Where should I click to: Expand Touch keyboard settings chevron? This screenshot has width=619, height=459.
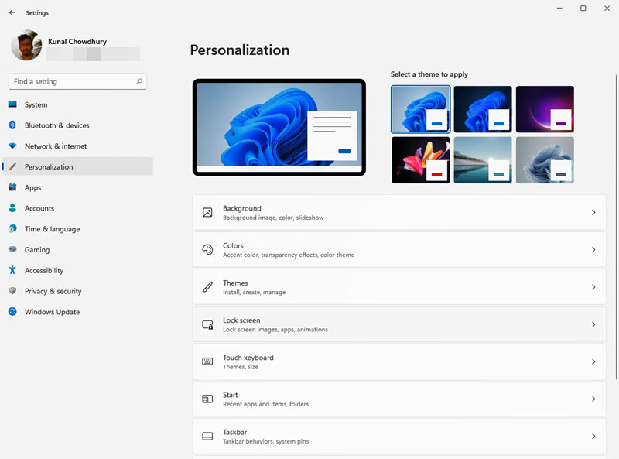[593, 361]
